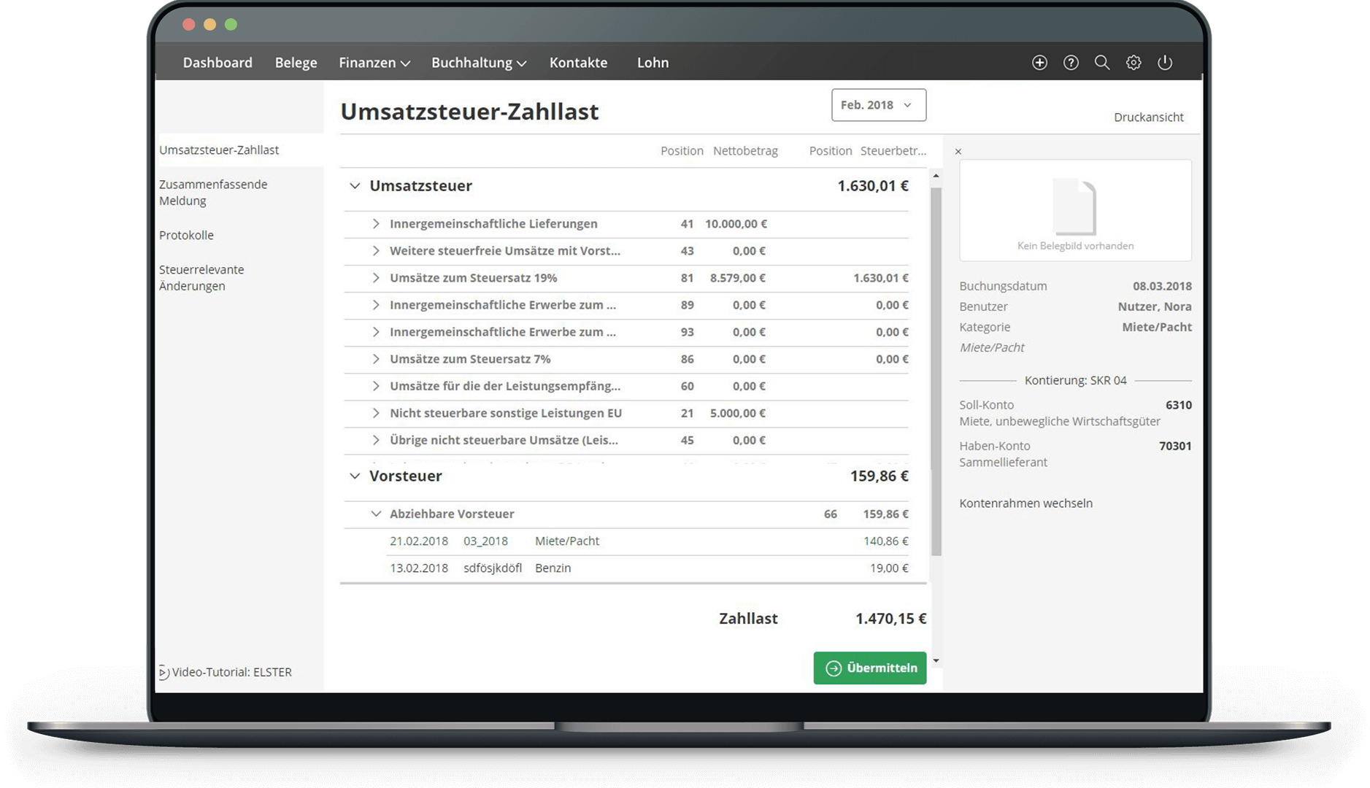The image size is (1370, 788).
Task: Click the scrollbar up arrow
Action: click(936, 177)
